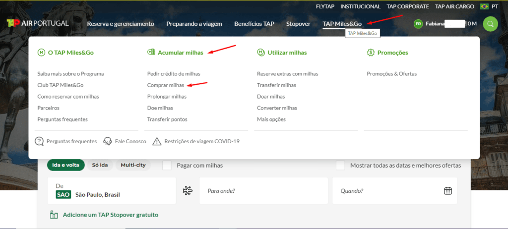Click the Fale Conosco headset icon
This screenshot has width=508, height=229.
pos(107,141)
